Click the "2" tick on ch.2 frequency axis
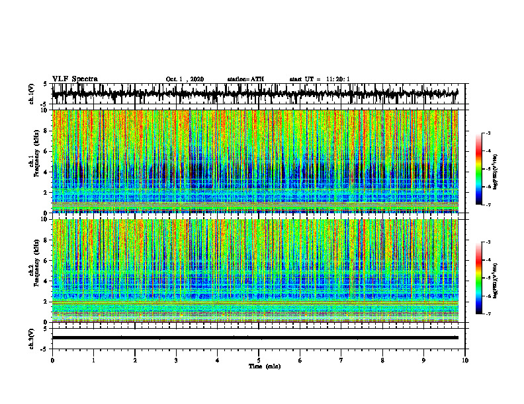Image resolution: width=524 pixels, height=404 pixels. point(46,302)
